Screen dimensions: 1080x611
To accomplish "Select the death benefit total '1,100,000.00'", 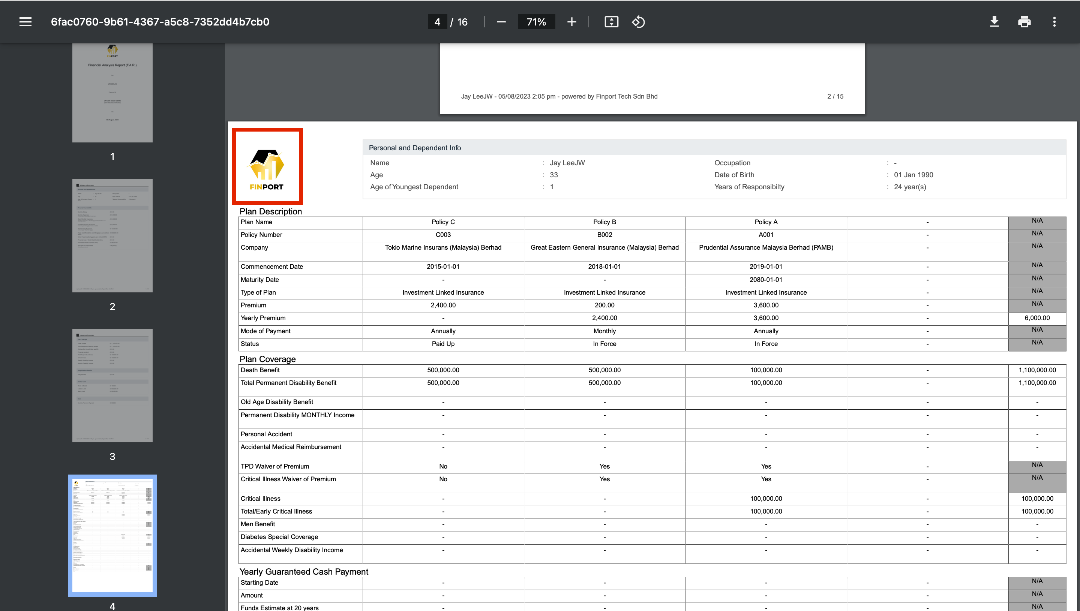I will [1037, 370].
